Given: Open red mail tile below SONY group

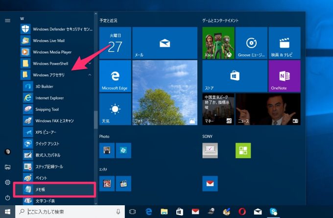Looking at the screenshot, I should (x=210, y=184).
